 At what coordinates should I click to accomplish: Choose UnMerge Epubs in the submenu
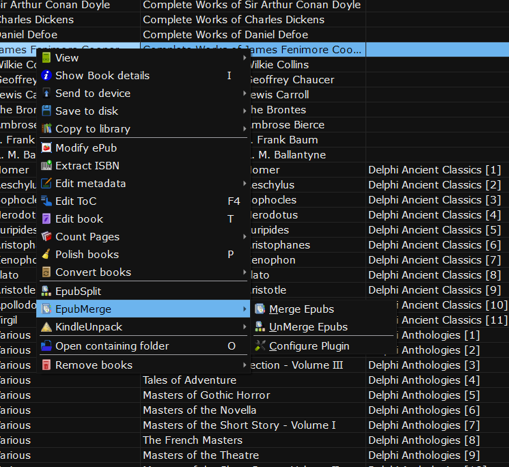(x=324, y=327)
